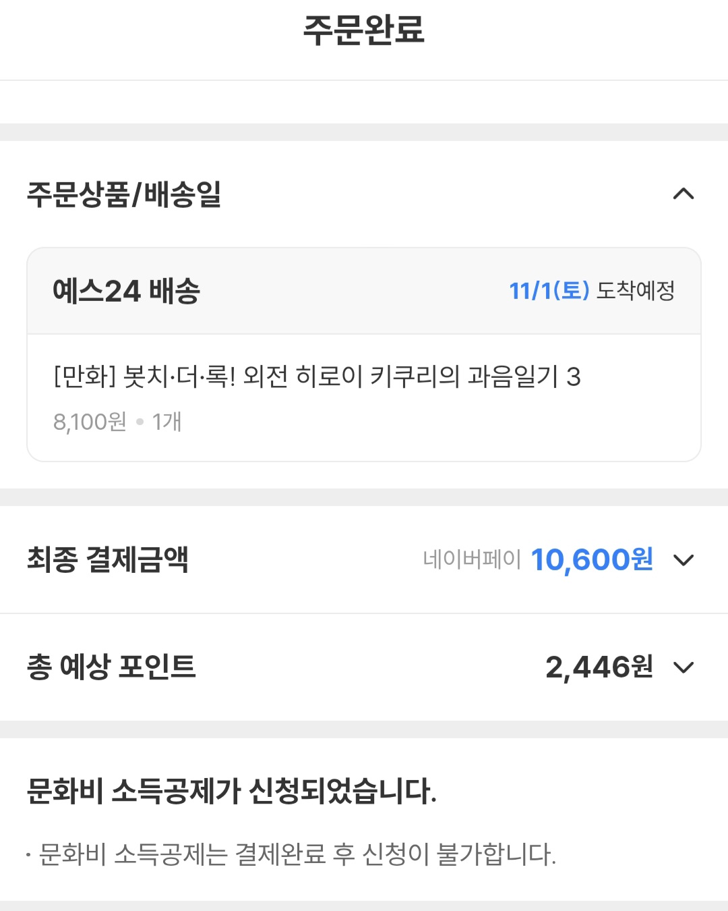Viewport: 728px width, 911px height.
Task: Select the 예스24 배송 header
Action: 127,291
